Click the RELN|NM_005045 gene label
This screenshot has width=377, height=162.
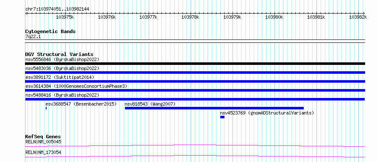[x=43, y=142]
